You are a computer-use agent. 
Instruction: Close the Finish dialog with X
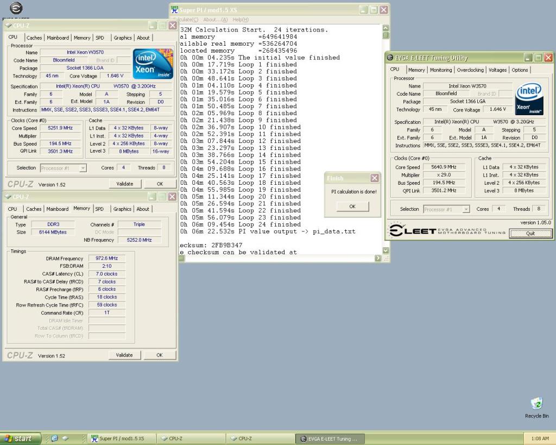coord(375,178)
